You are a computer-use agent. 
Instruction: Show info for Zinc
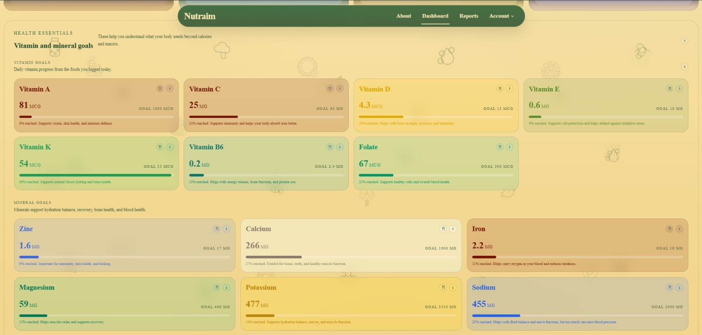pos(226,229)
